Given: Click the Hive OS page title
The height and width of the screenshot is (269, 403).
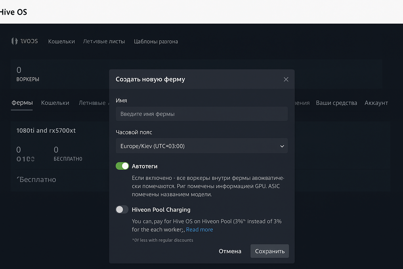Looking at the screenshot, I should pyautogui.click(x=13, y=12).
